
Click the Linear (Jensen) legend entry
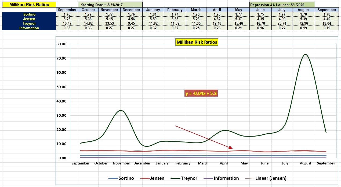(266, 178)
